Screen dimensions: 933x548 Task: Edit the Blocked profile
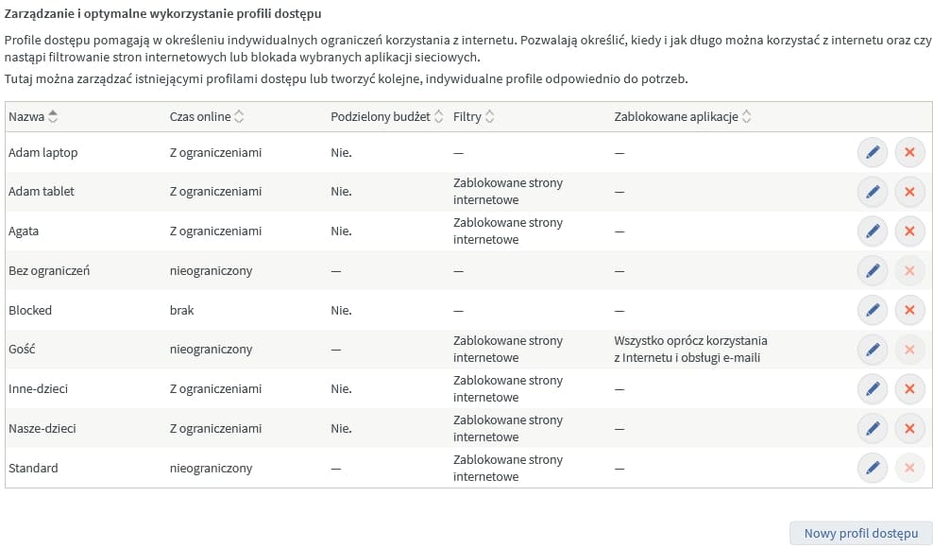click(872, 309)
